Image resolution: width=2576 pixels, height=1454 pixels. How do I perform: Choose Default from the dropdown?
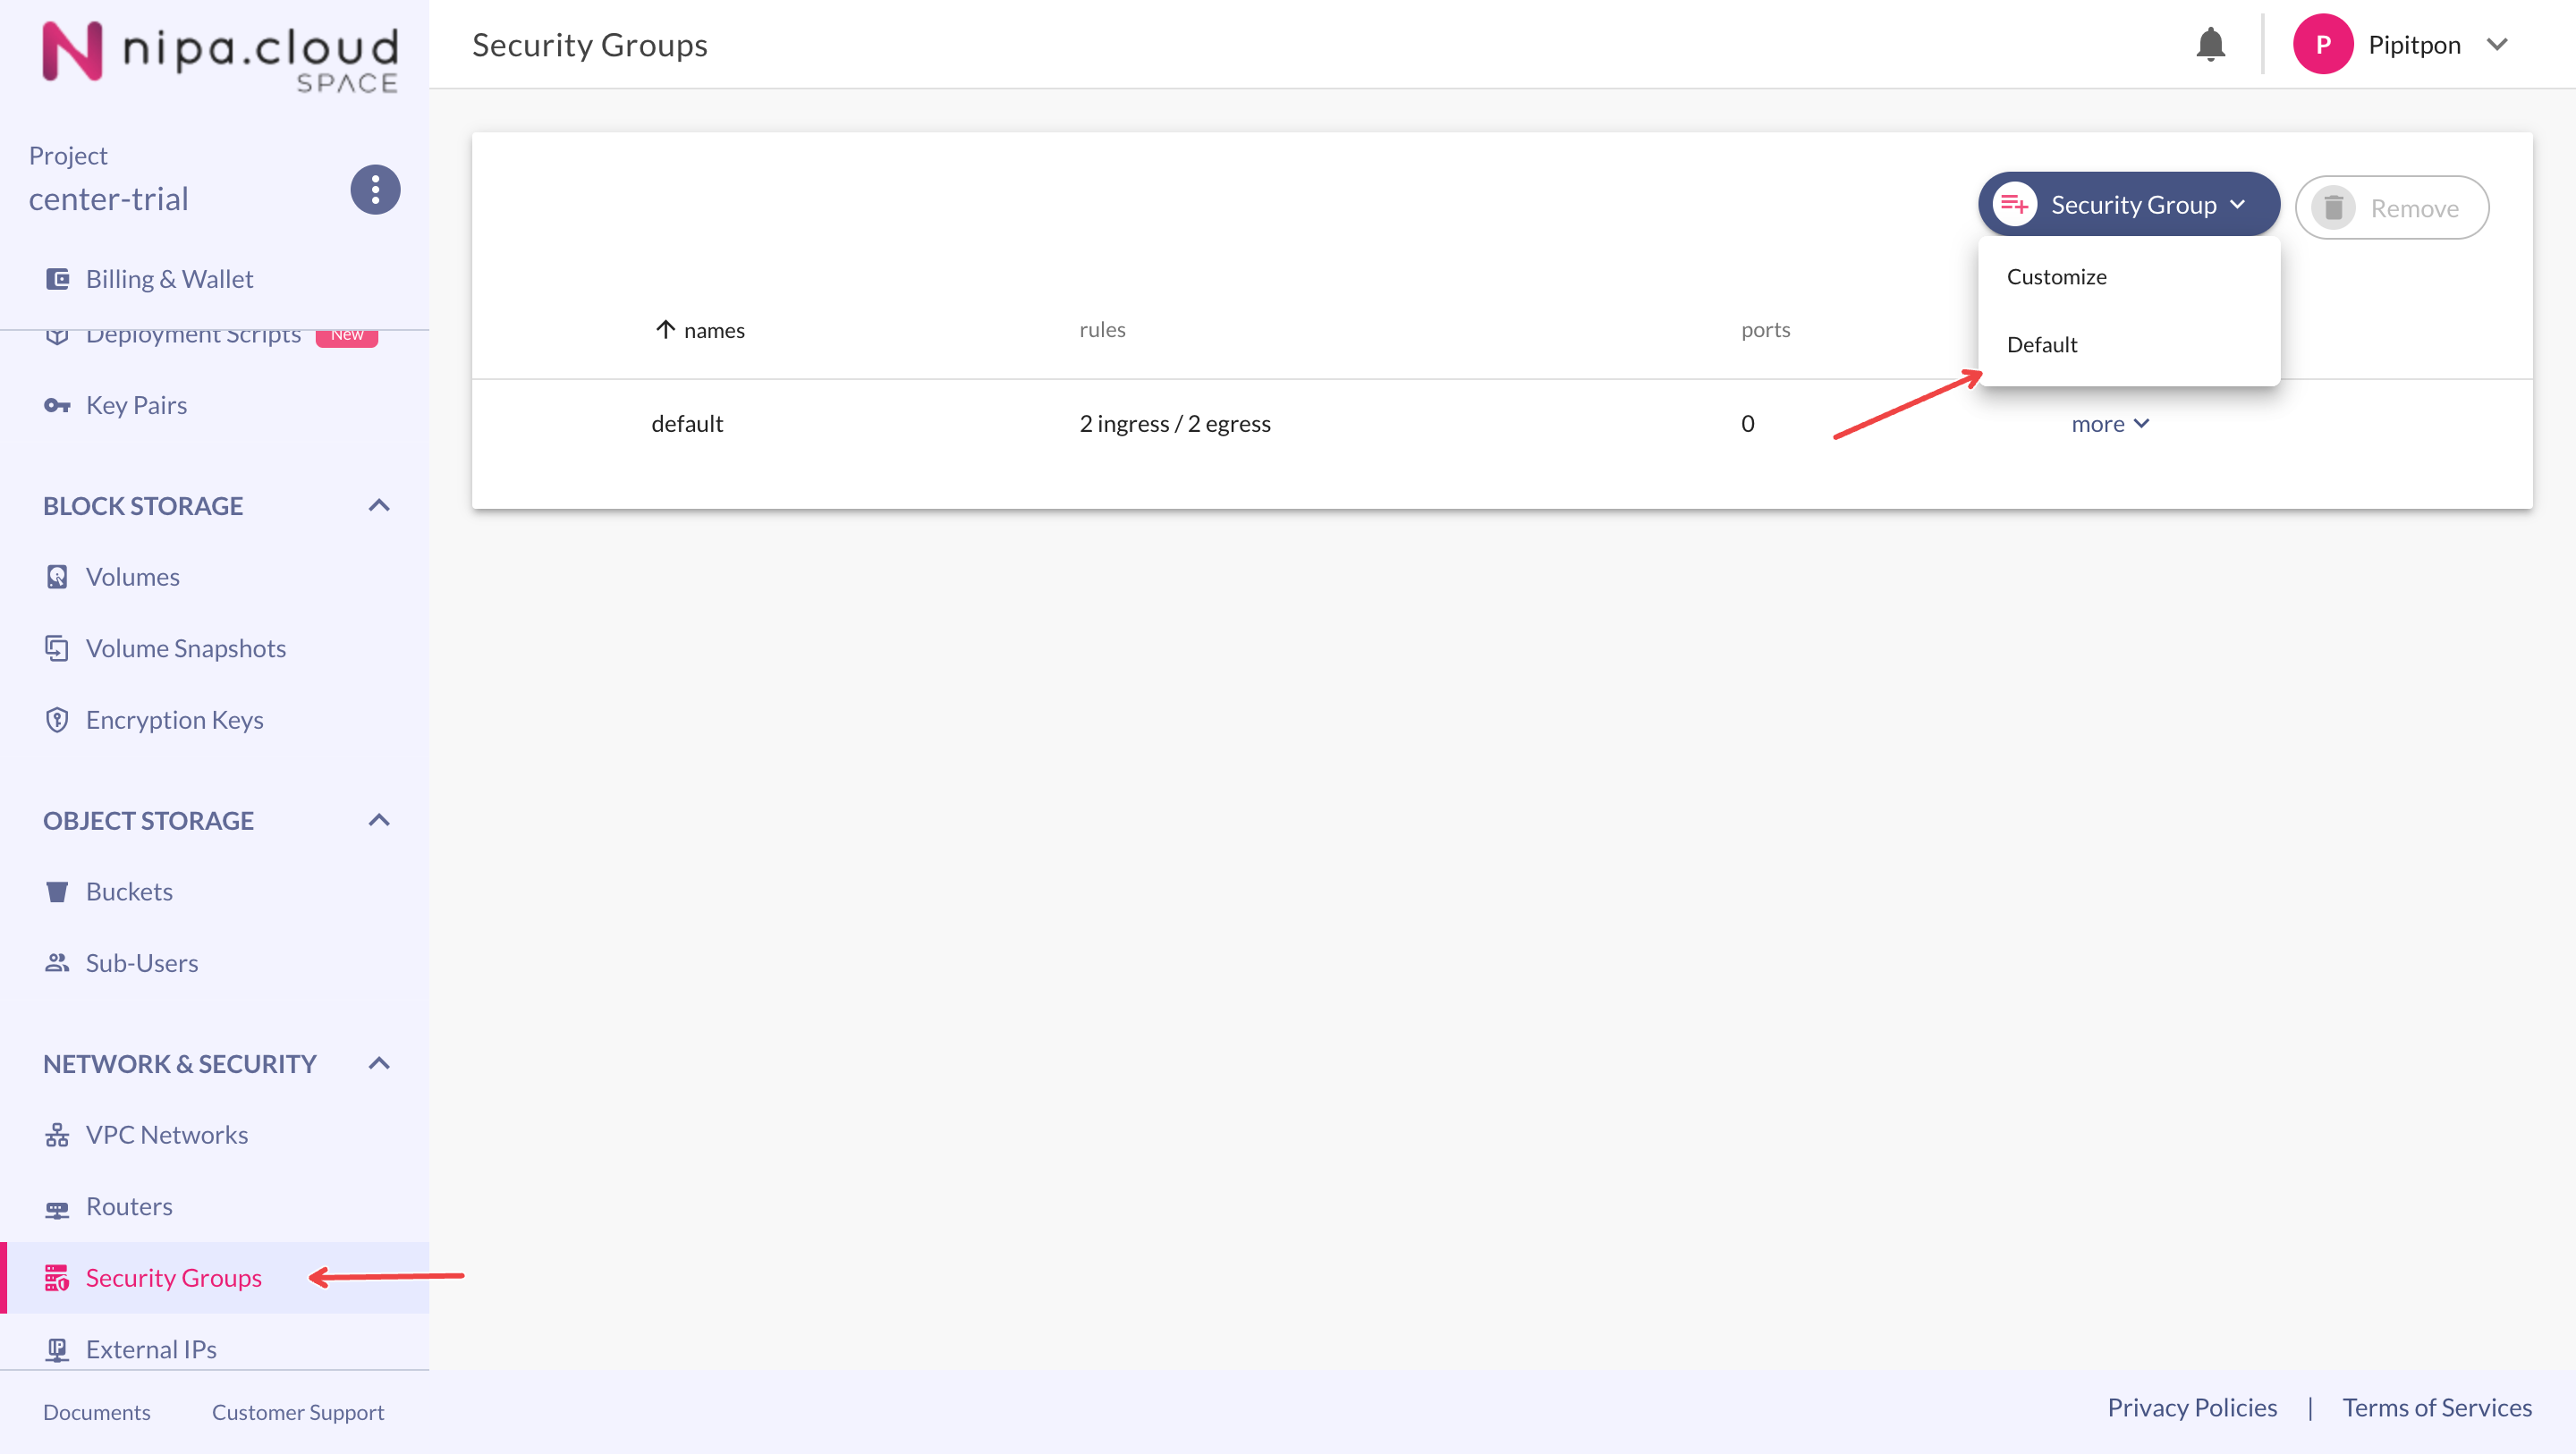tap(2128, 345)
